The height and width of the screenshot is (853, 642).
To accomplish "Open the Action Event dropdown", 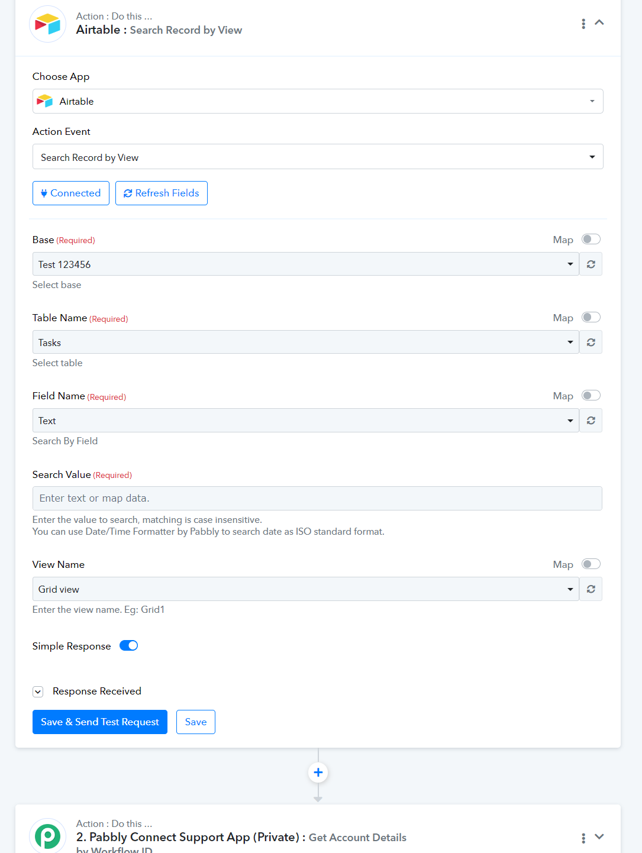I will point(318,157).
